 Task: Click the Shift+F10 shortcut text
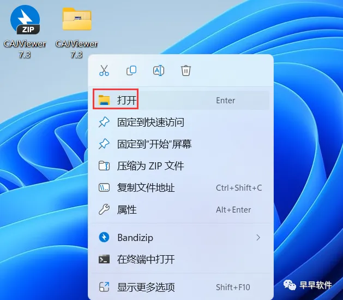pos(233,287)
